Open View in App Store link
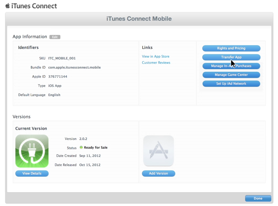Screen dimensions: 278x206 pos(156,57)
